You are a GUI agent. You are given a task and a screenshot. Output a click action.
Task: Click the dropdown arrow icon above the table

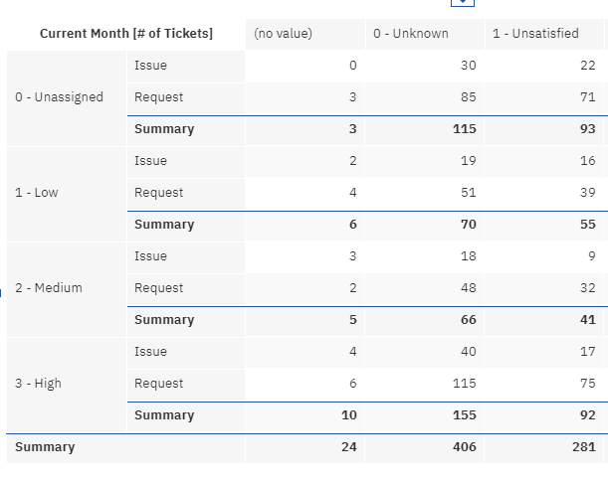[x=462, y=3]
